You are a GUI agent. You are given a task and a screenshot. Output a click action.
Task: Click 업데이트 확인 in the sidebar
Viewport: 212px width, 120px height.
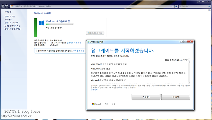click(x=10, y=17)
